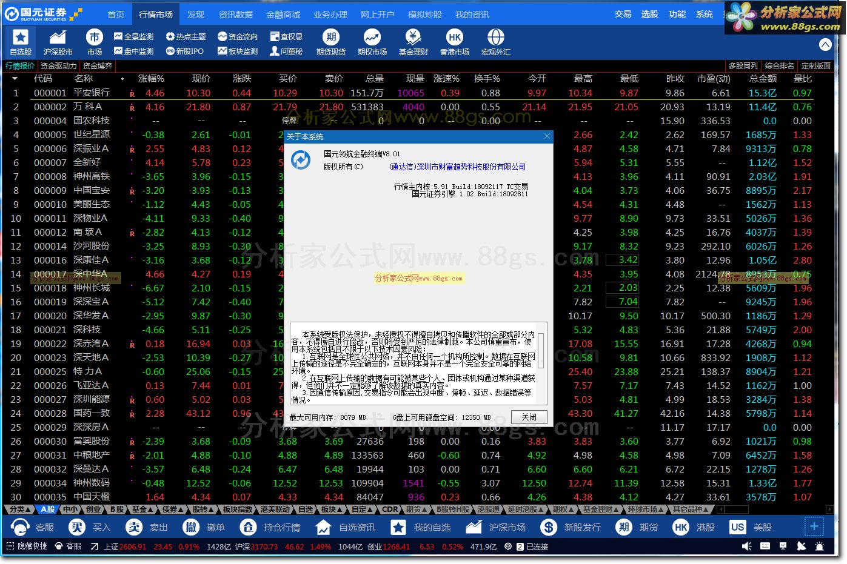Open the 宏观外汇 globe icon

[496, 42]
